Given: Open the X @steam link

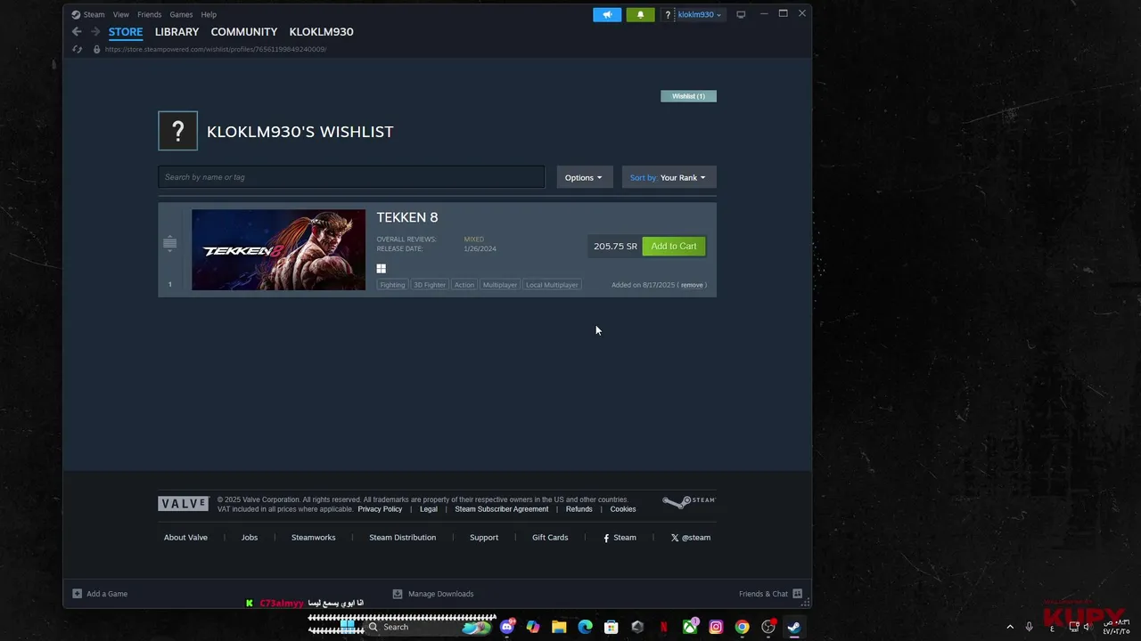Looking at the screenshot, I should tap(691, 538).
